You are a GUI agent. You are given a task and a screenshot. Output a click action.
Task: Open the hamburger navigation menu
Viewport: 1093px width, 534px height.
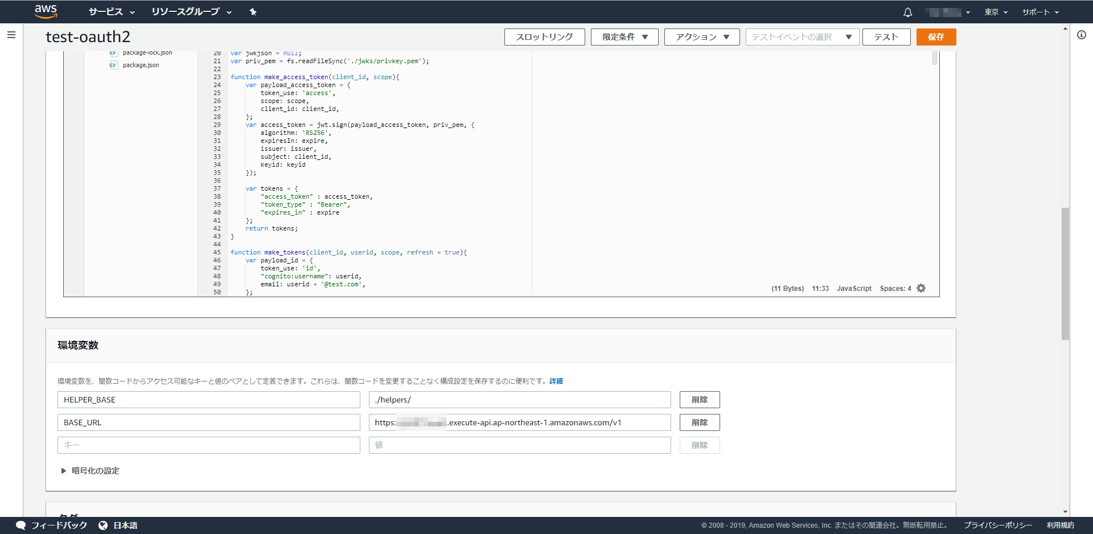(11, 34)
